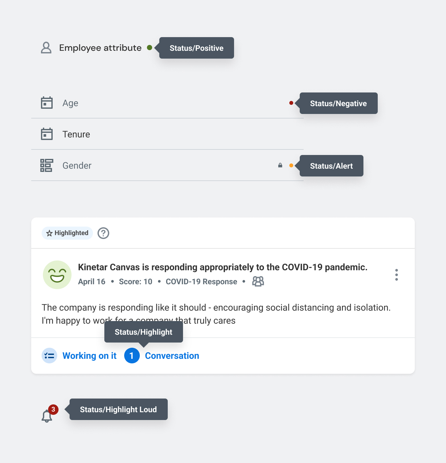Click the lock icon on Gender row
Screen dimensions: 446x463
[x=280, y=165]
